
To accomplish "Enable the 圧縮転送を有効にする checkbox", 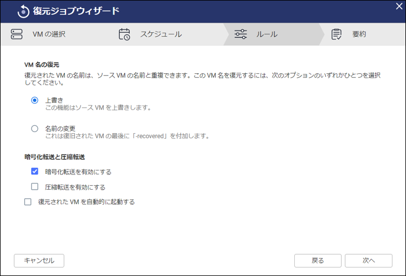I will coord(35,187).
